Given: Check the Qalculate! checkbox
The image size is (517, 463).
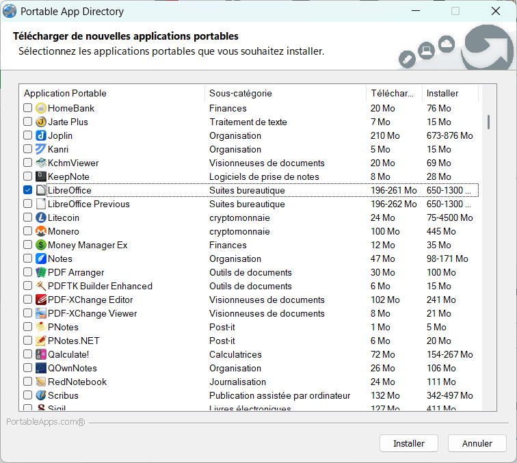Looking at the screenshot, I should (27, 354).
